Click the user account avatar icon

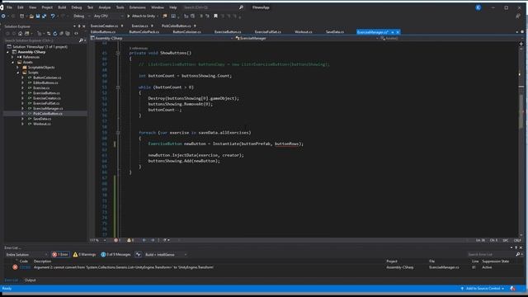coord(478,7)
